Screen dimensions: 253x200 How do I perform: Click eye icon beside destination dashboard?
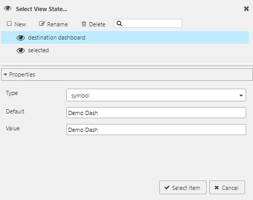[x=21, y=37]
